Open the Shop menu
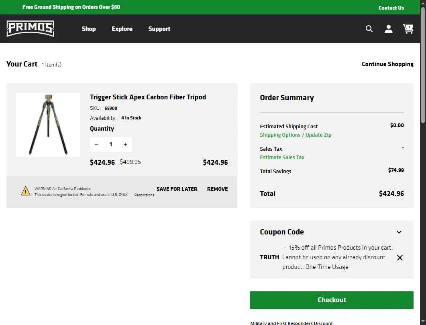Viewport: 426px width, 325px height. pyautogui.click(x=89, y=29)
